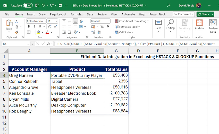Toggle the AutoSave switch
The image size is (219, 134).
(28, 5)
